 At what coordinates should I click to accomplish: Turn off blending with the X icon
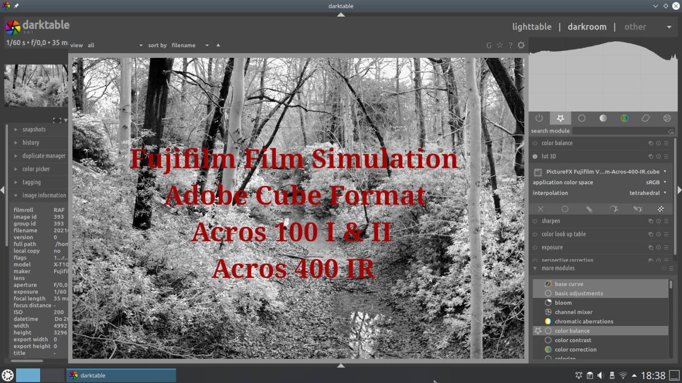tap(540, 209)
